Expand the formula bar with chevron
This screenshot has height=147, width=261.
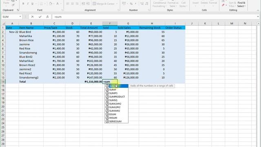[x=258, y=17]
